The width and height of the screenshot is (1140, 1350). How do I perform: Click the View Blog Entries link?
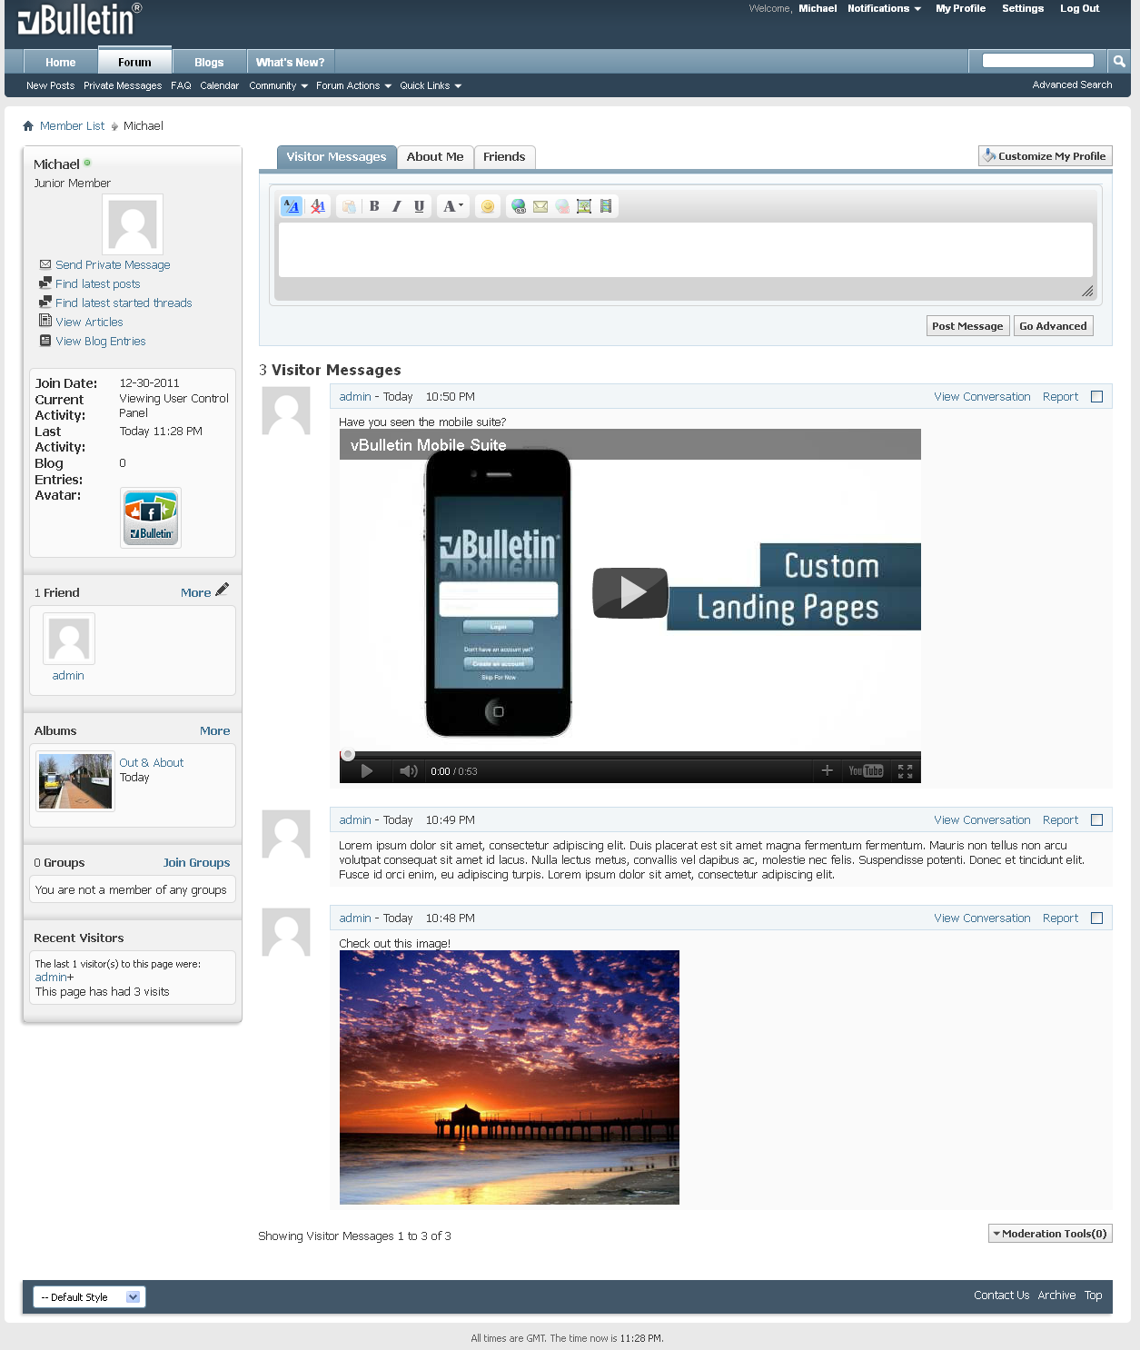click(101, 342)
